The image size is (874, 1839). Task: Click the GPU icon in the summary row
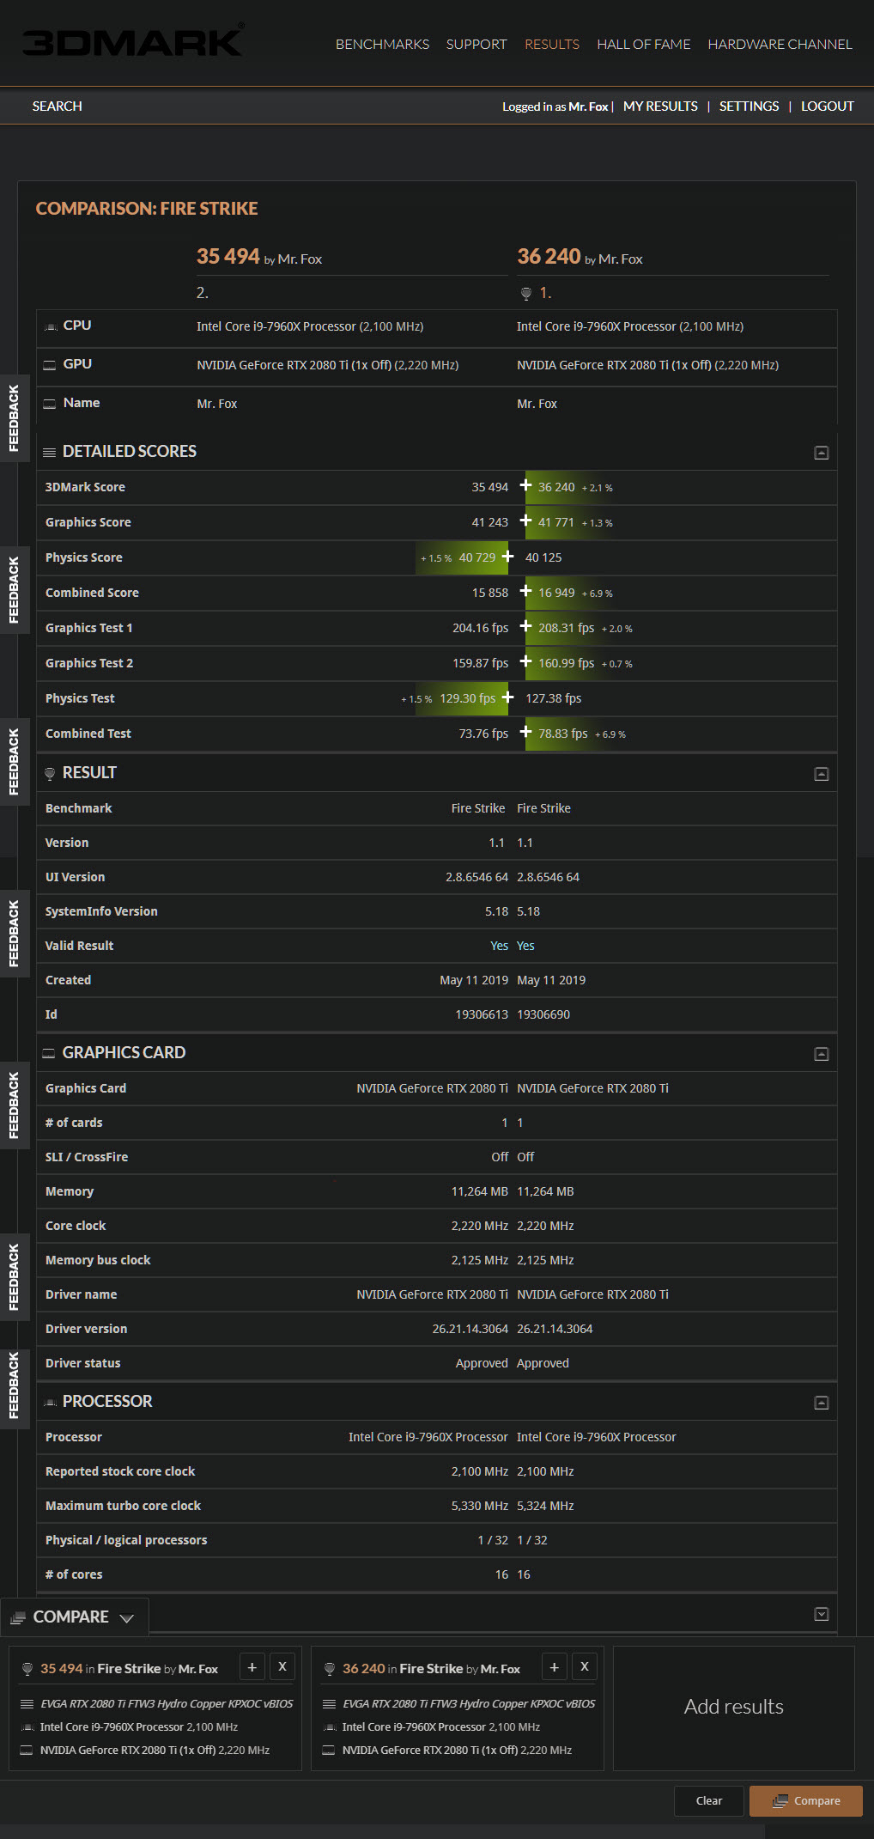(50, 365)
